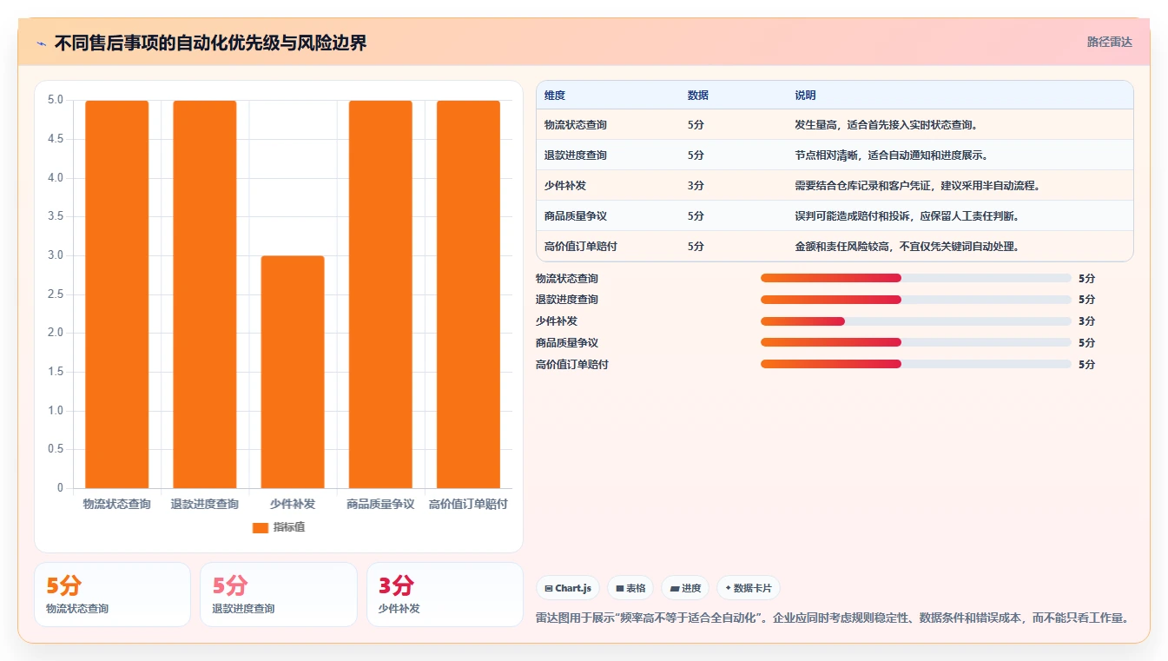This screenshot has height=661, width=1168.
Task: Click the description 发生量高，适合首先接入实时状态查询。
Action: click(x=887, y=125)
